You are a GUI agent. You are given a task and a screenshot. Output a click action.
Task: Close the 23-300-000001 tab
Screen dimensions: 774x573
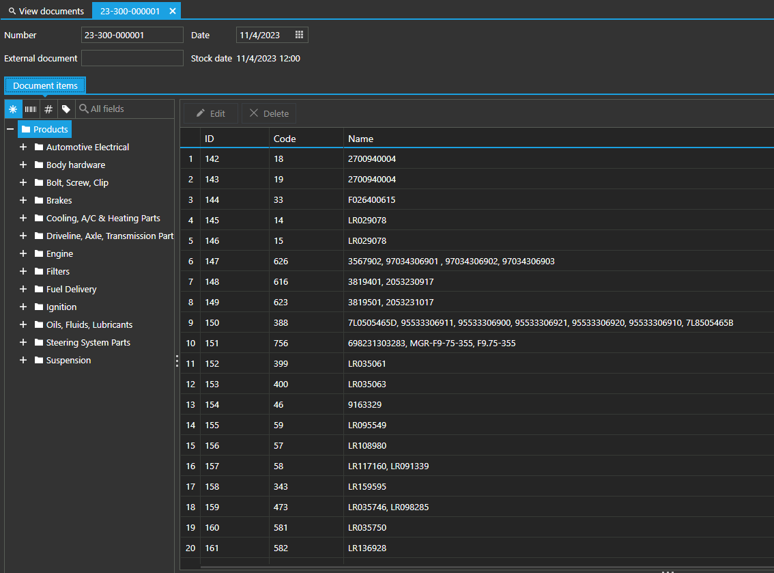pos(173,11)
